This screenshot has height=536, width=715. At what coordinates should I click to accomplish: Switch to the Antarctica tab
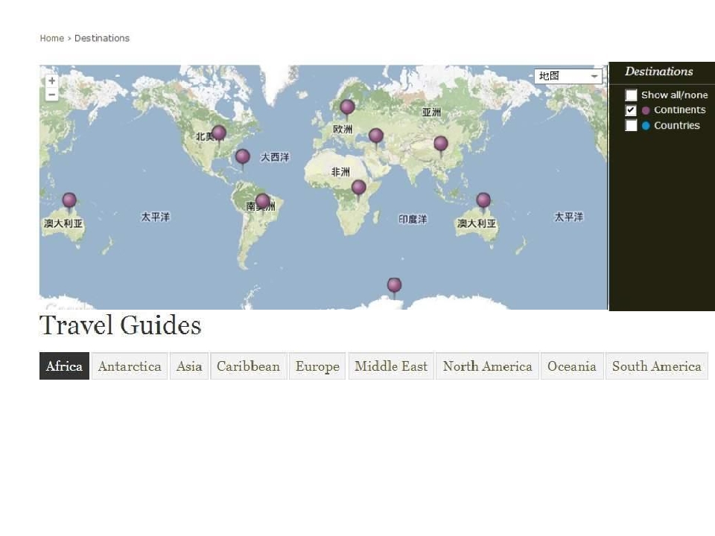coord(130,366)
